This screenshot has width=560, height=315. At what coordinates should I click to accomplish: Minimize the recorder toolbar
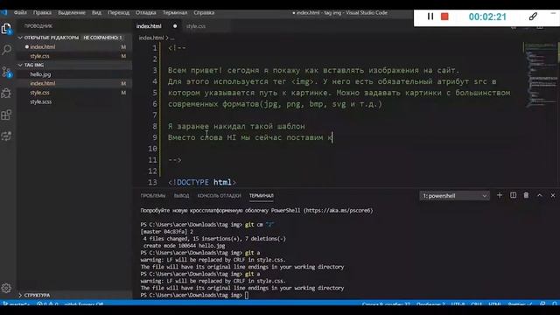coord(554,13)
